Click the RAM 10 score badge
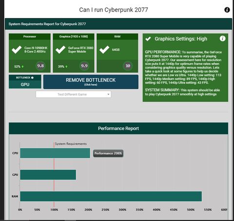Image resolution: width=234 pixels, height=221 pixels. click(128, 66)
